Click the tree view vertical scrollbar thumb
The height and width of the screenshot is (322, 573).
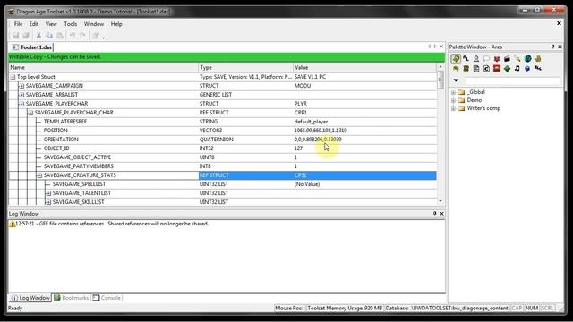click(x=440, y=80)
